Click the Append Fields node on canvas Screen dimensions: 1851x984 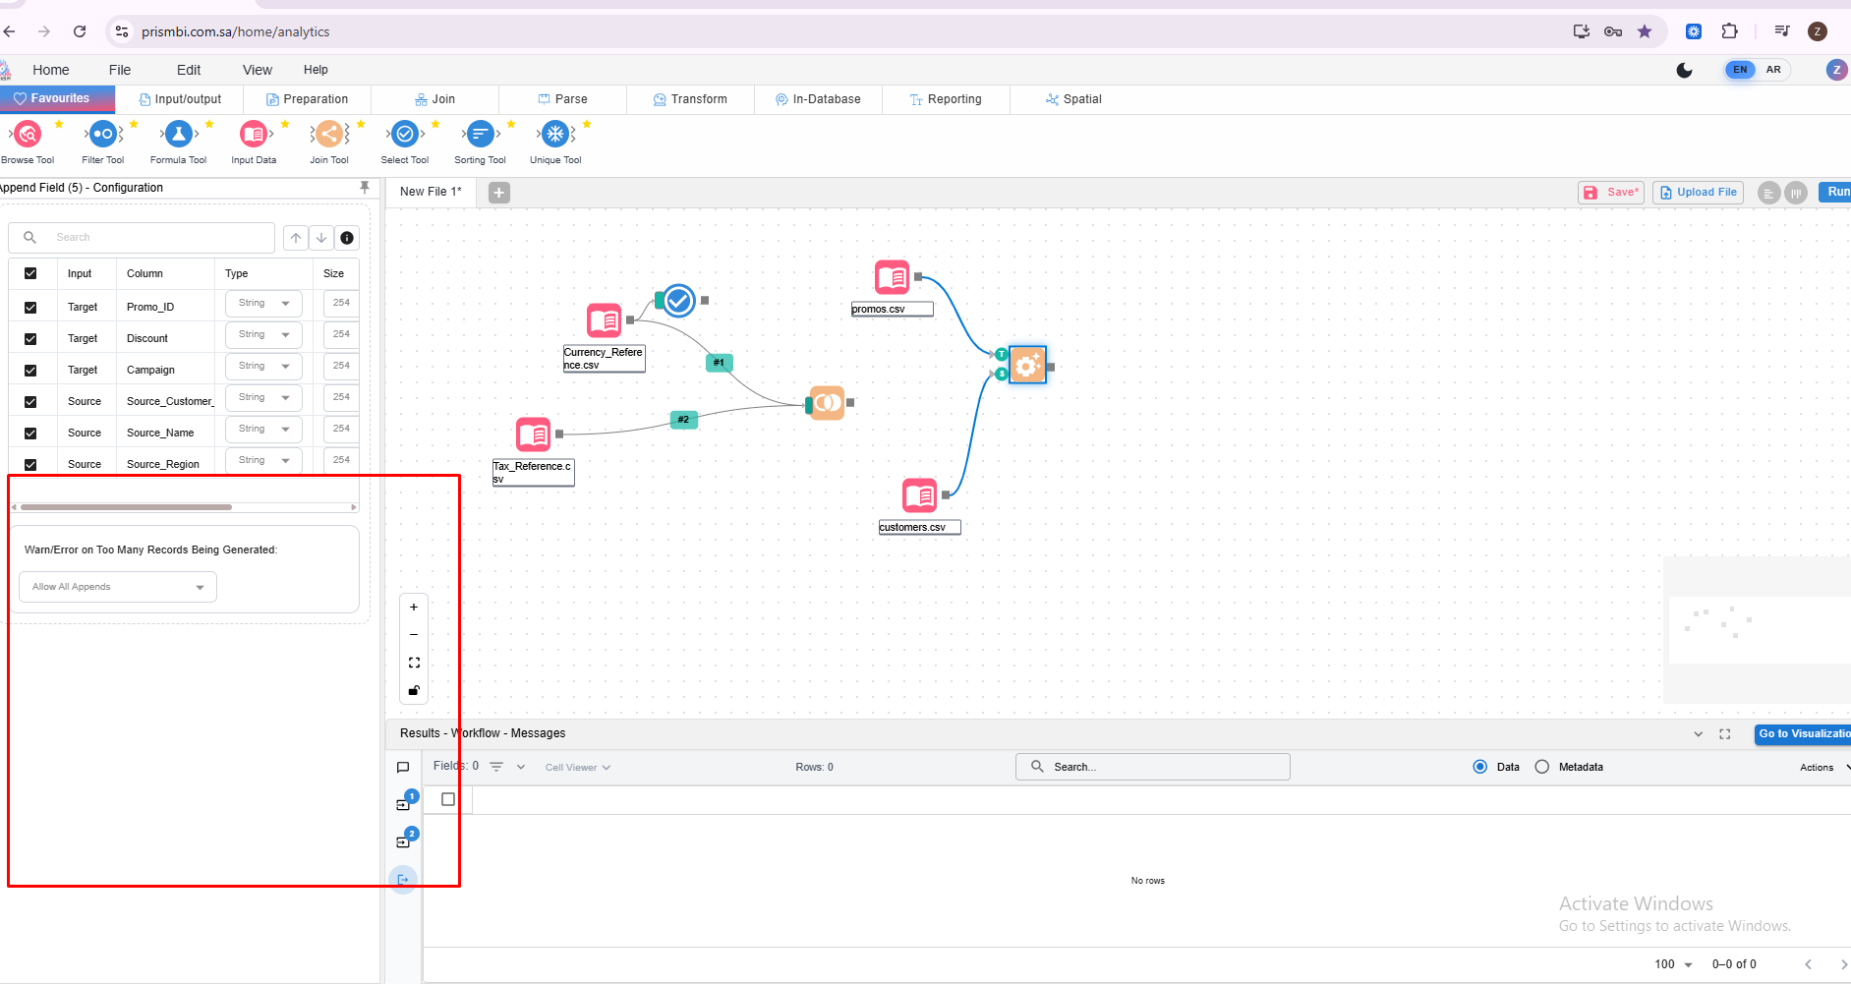point(1027,366)
